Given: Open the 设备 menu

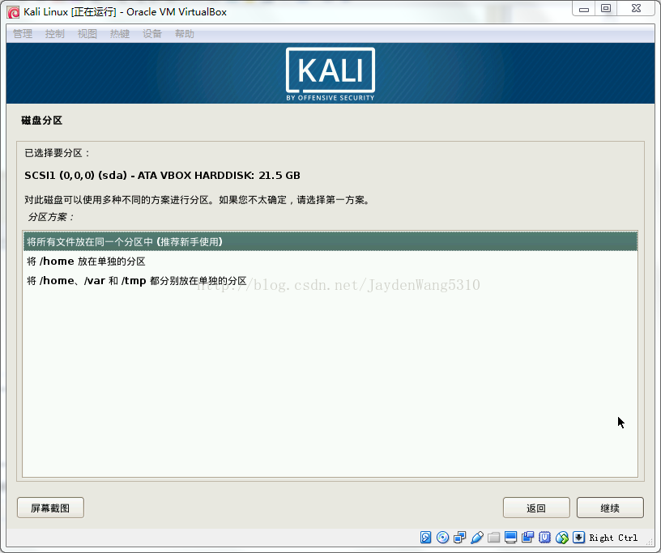Looking at the screenshot, I should (152, 34).
